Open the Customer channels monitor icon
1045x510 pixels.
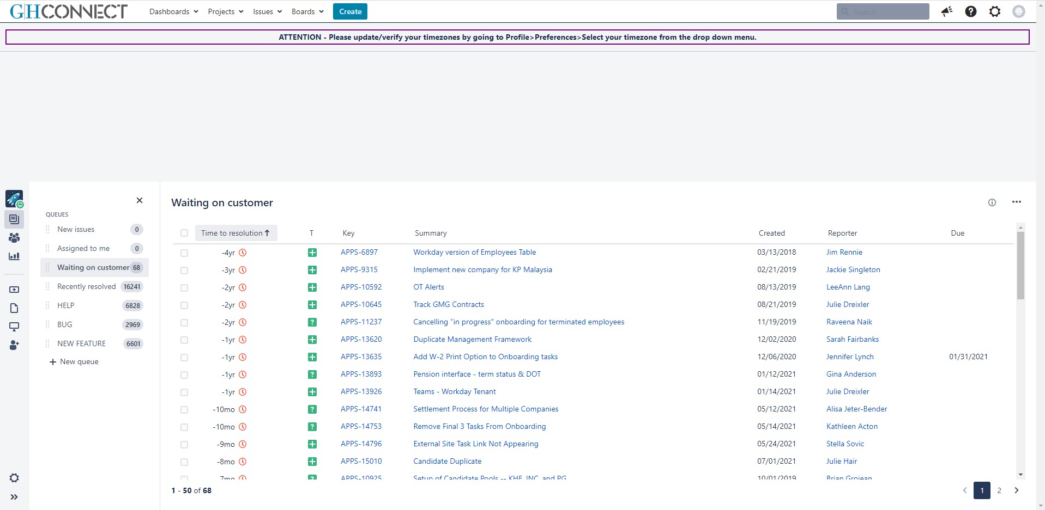14,327
